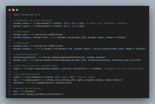
Task: Click 'decoder_lstm' assignment on line 12
Action: click(x=20, y=46)
